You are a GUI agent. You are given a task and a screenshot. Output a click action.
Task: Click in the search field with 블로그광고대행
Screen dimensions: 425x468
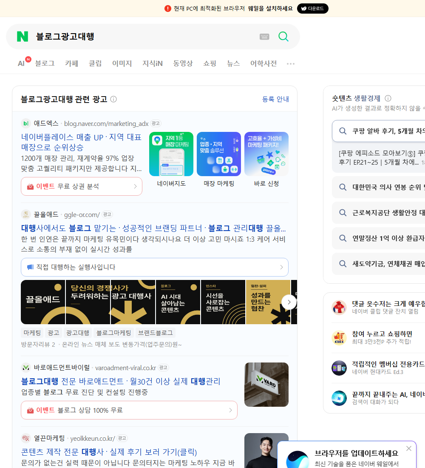click(146, 37)
